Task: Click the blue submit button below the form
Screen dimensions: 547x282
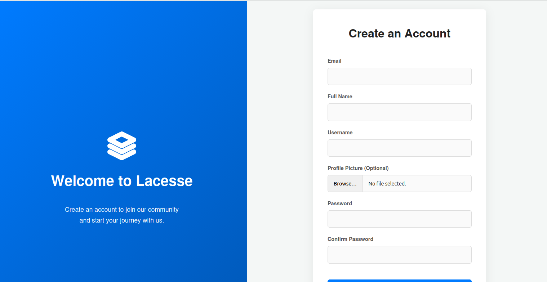Action: tap(399, 281)
